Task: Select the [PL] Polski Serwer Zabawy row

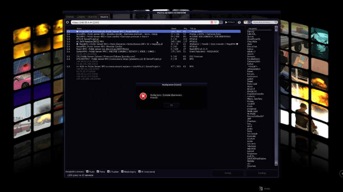Action: coord(153,56)
